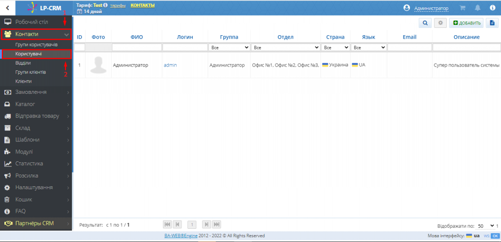Open the Группа filter dropdown
The image size is (501, 242).
click(x=229, y=47)
